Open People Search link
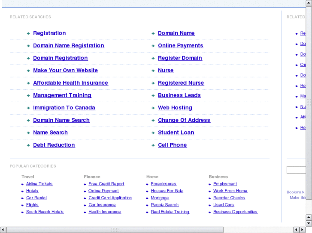This screenshot has height=233, width=312. 165,205
